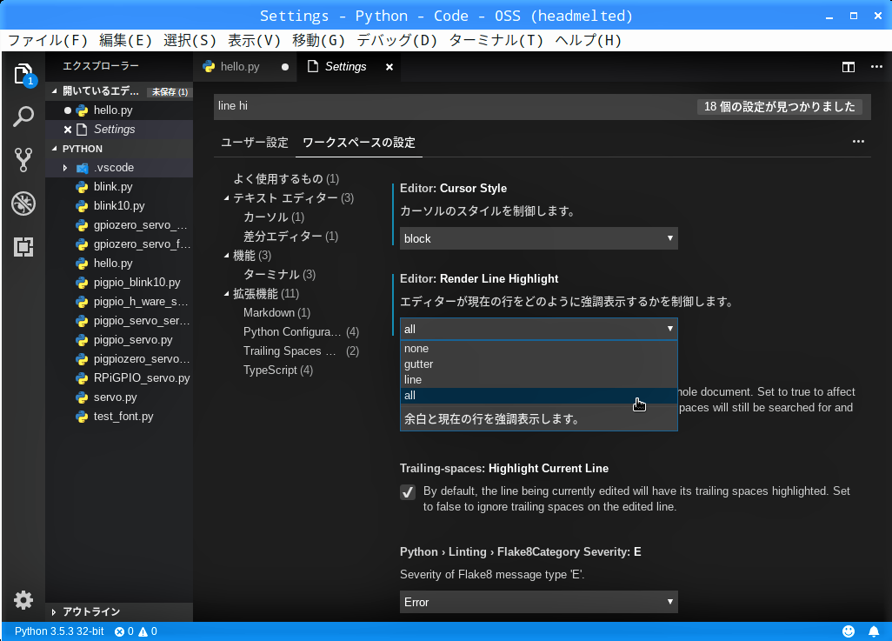Open the ファイル(F) menu

click(48, 40)
